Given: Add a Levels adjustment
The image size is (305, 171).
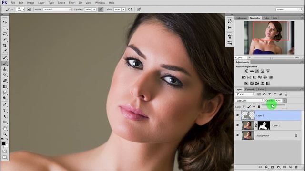Looking at the screenshot, I should coord(252,71).
